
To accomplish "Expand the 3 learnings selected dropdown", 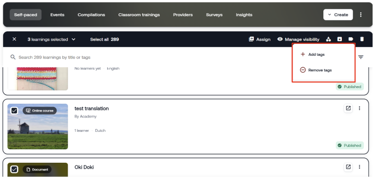I will coord(52,39).
